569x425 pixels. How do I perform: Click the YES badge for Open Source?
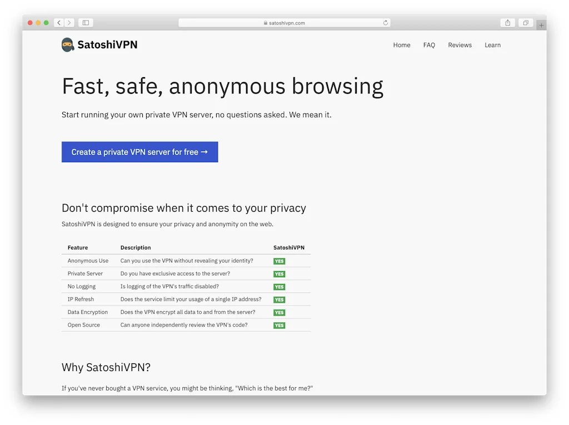pyautogui.click(x=279, y=325)
